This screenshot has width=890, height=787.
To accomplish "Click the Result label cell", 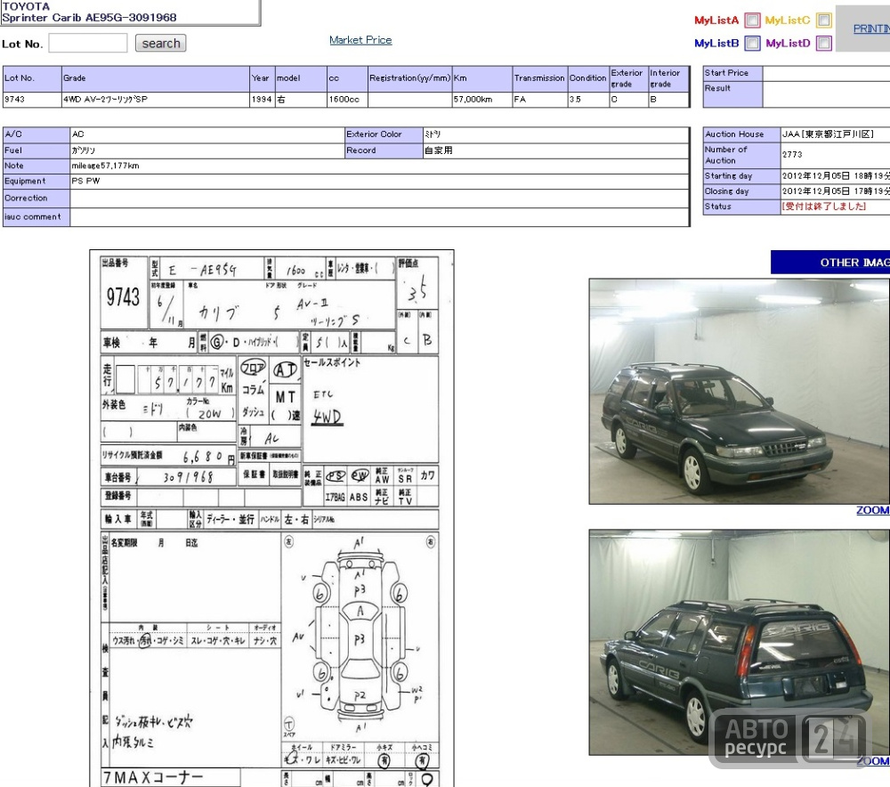I will (732, 94).
